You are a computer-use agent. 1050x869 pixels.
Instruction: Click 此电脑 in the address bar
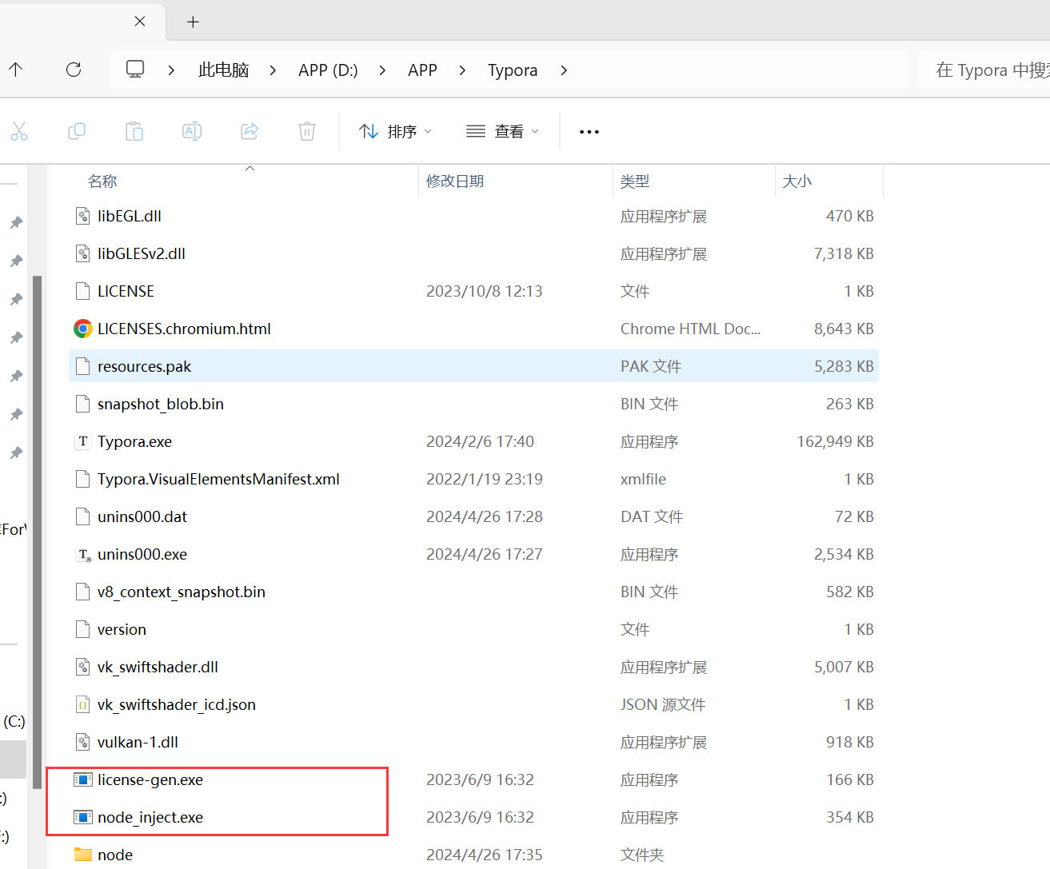pos(223,70)
